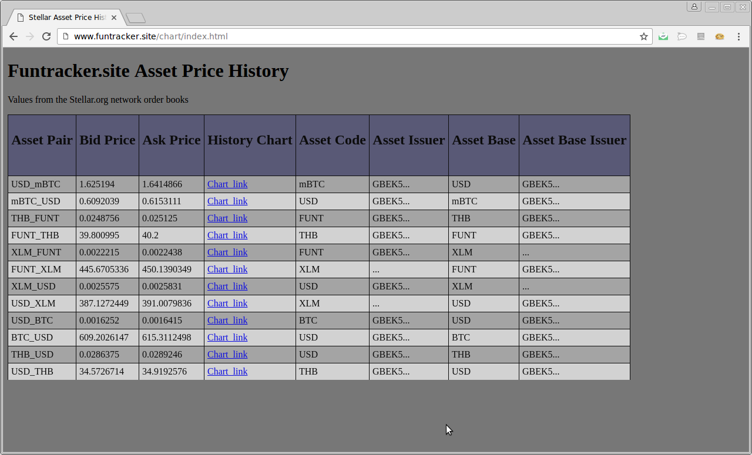Viewport: 752px width, 455px height.
Task: Close the Stellar Asset Price History tab
Action: click(x=114, y=18)
